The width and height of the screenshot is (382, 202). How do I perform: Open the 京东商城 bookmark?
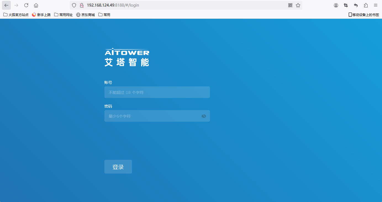tap(86, 15)
